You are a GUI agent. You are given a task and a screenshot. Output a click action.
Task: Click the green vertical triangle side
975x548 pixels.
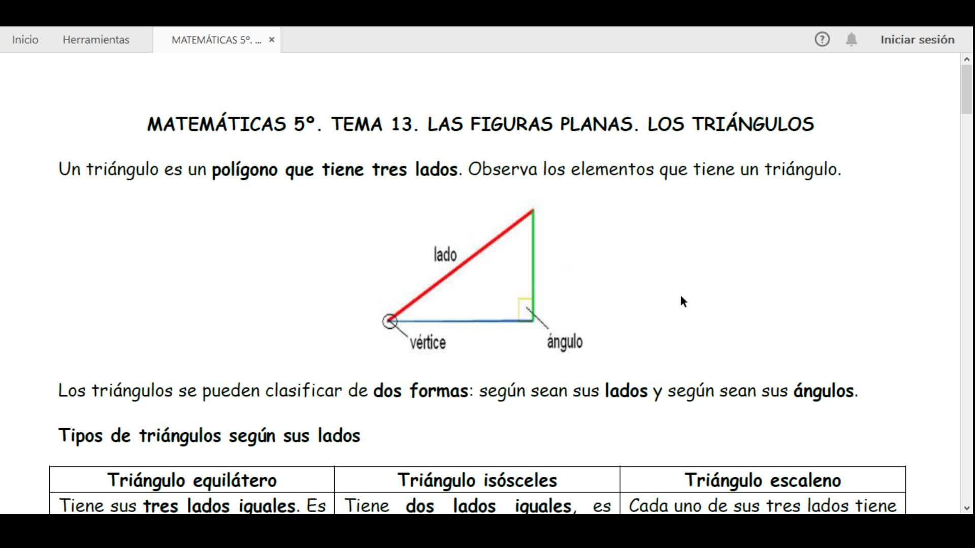(x=533, y=264)
